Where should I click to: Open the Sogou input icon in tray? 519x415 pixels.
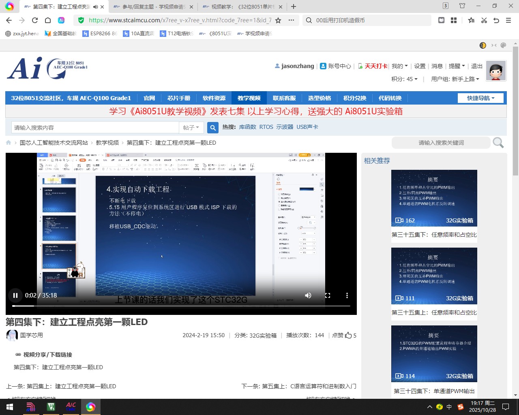tap(461, 406)
